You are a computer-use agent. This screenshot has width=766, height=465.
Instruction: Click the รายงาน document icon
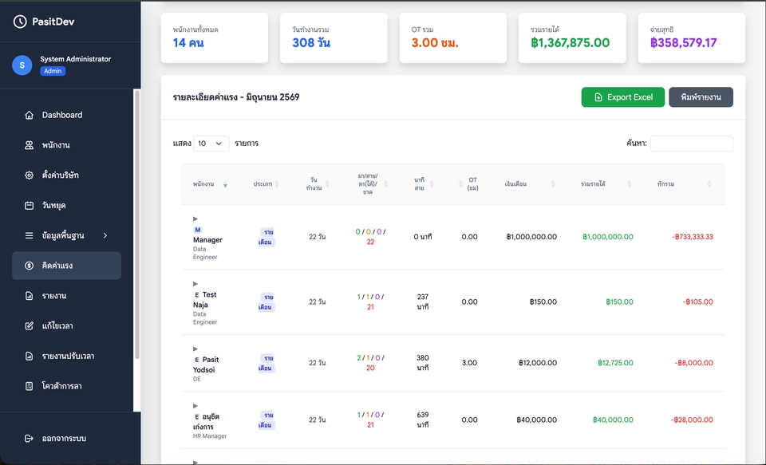[30, 295]
